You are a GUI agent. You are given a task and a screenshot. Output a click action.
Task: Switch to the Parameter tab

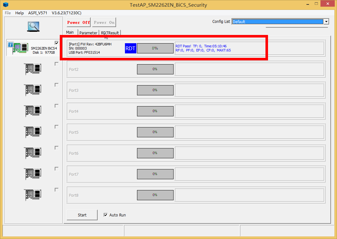coord(88,33)
